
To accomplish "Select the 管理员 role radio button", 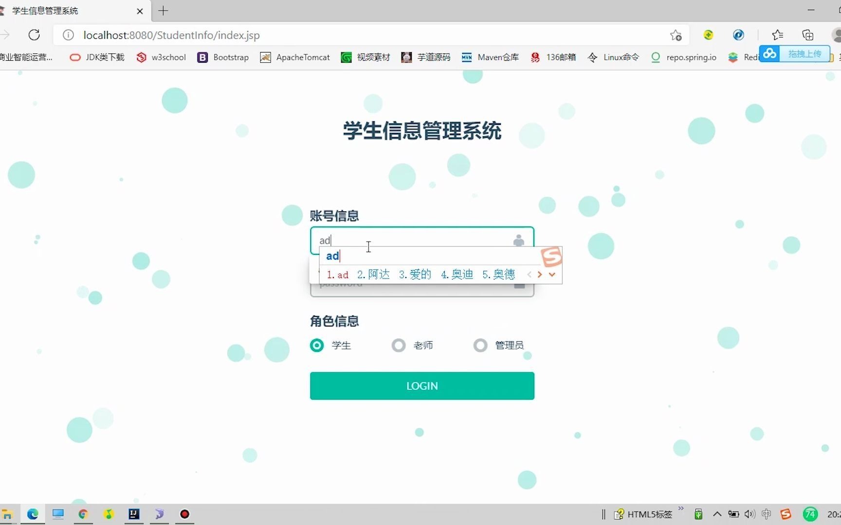I will pos(480,345).
